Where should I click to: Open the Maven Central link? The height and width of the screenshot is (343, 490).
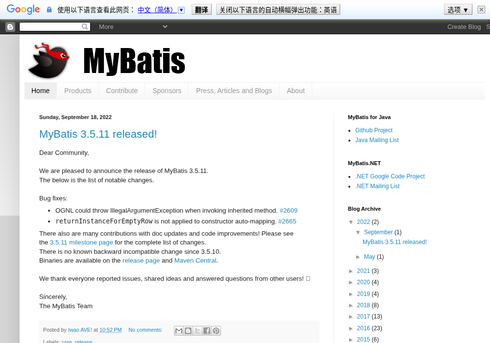point(196,261)
